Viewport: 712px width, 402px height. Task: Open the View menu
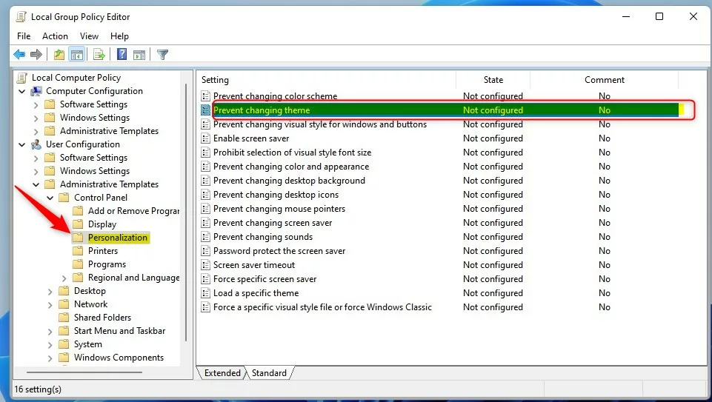click(x=89, y=36)
